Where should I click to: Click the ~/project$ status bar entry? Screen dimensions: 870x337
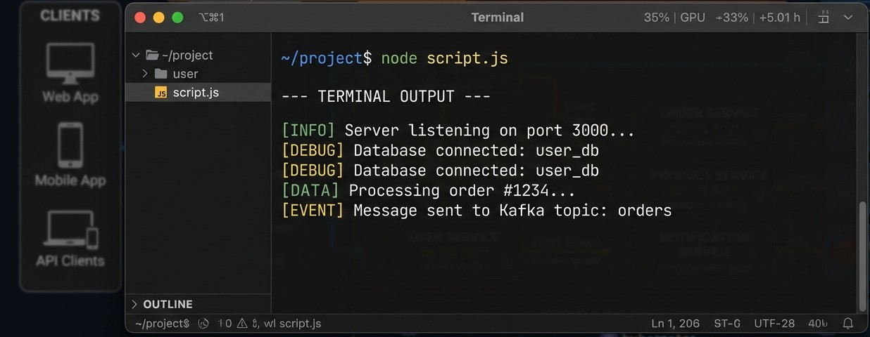point(162,323)
